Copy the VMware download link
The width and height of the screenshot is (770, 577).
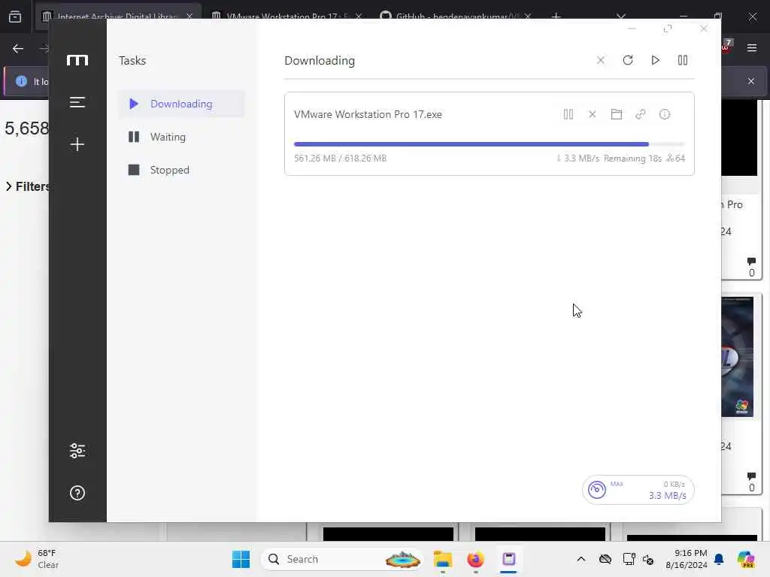coord(641,114)
